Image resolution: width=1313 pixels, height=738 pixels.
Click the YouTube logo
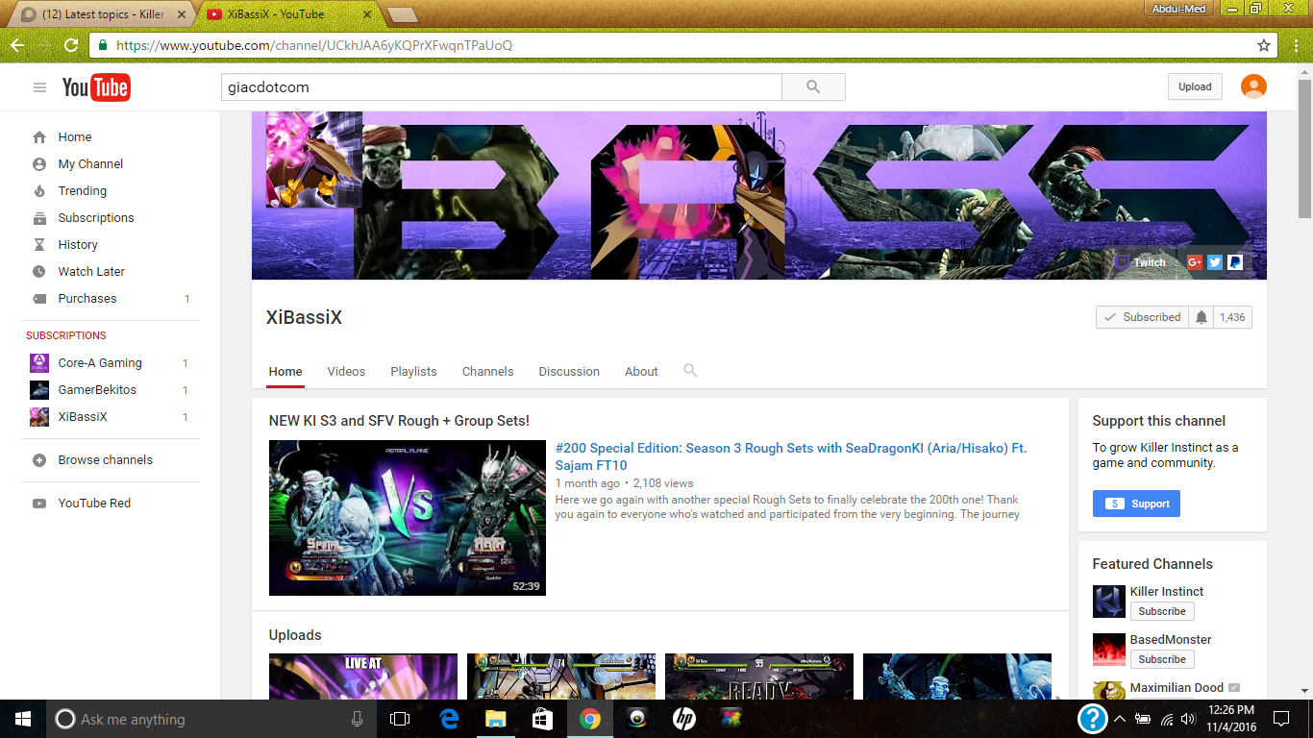tap(96, 87)
